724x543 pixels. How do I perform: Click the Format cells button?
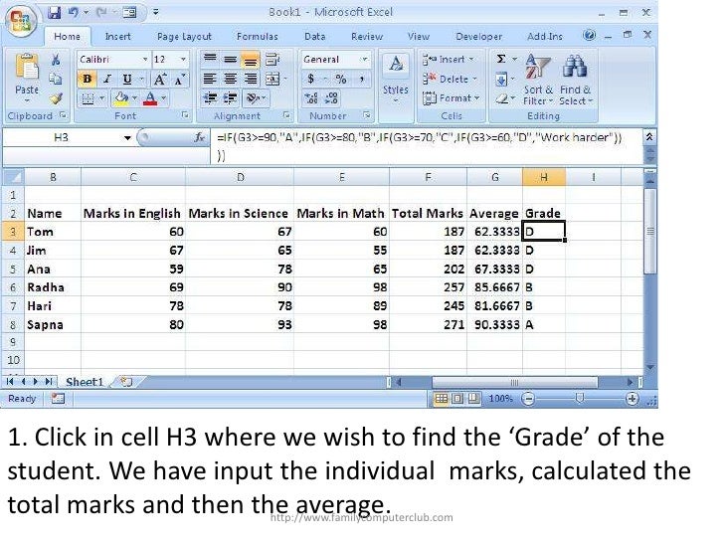(452, 97)
